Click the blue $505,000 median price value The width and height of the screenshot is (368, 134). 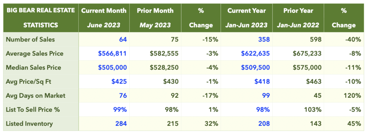(x=112, y=68)
